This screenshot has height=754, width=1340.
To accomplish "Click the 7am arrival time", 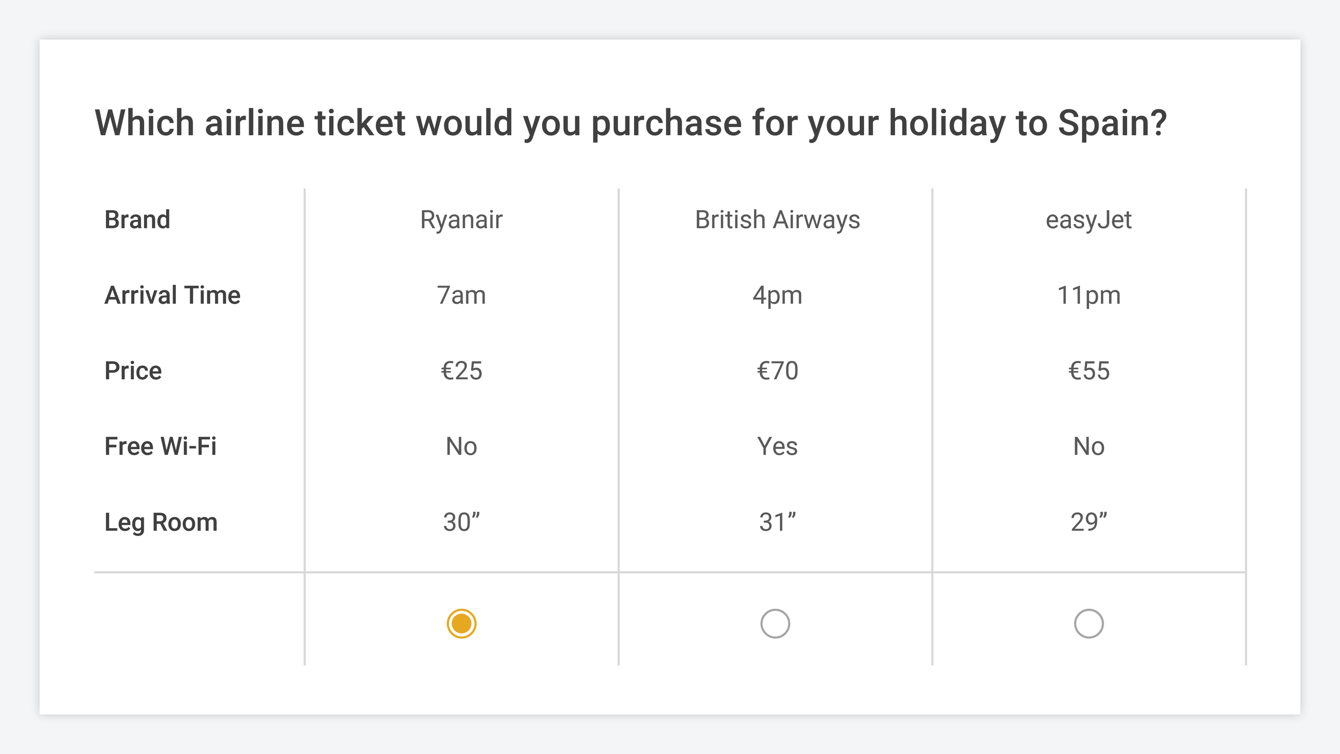I will [x=461, y=295].
